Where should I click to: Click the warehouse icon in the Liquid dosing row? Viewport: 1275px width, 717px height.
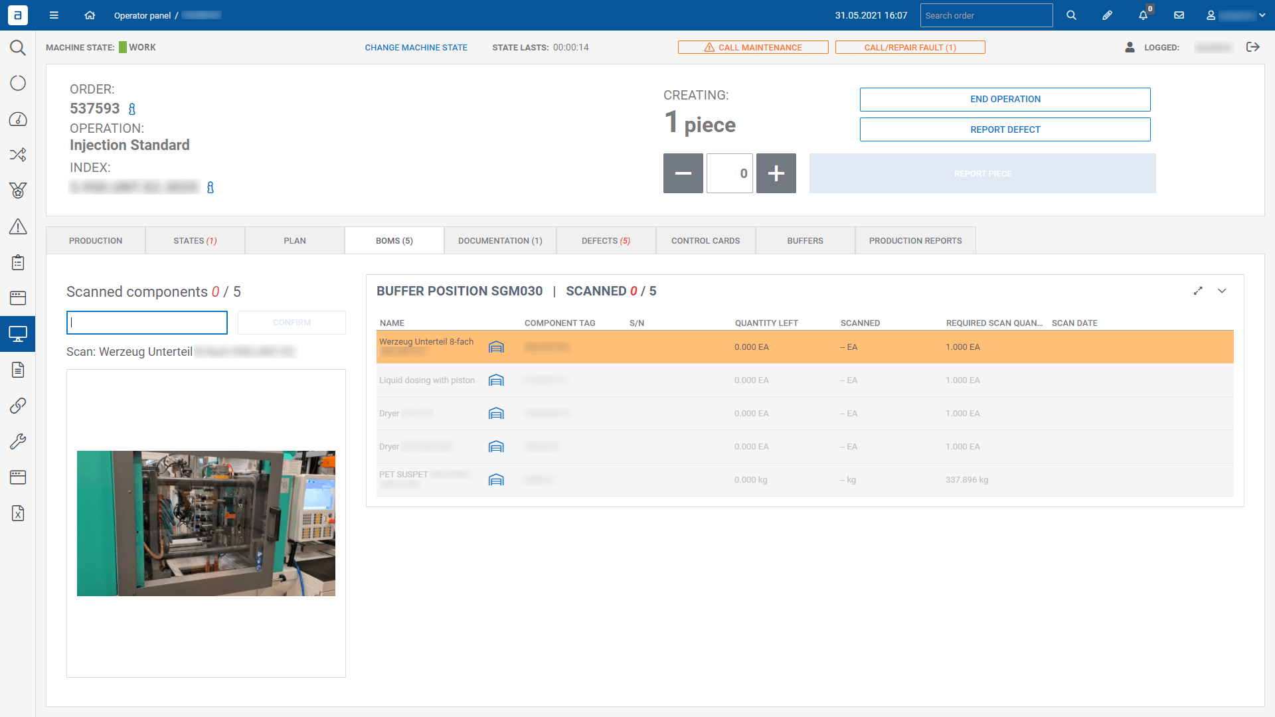click(496, 380)
